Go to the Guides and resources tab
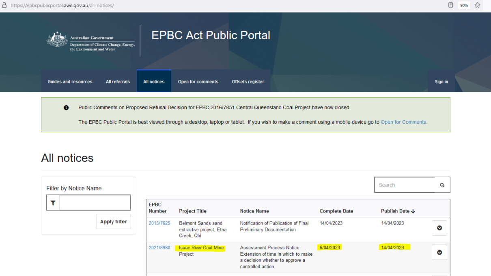The image size is (491, 276). click(x=70, y=82)
